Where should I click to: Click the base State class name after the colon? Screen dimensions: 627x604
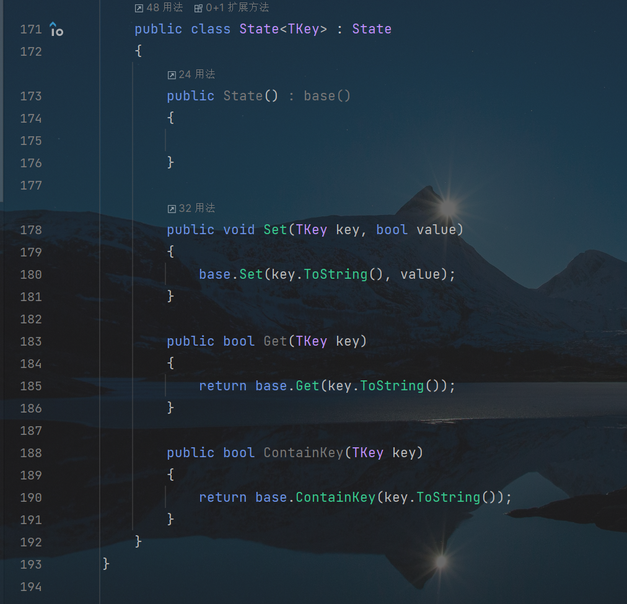[372, 29]
